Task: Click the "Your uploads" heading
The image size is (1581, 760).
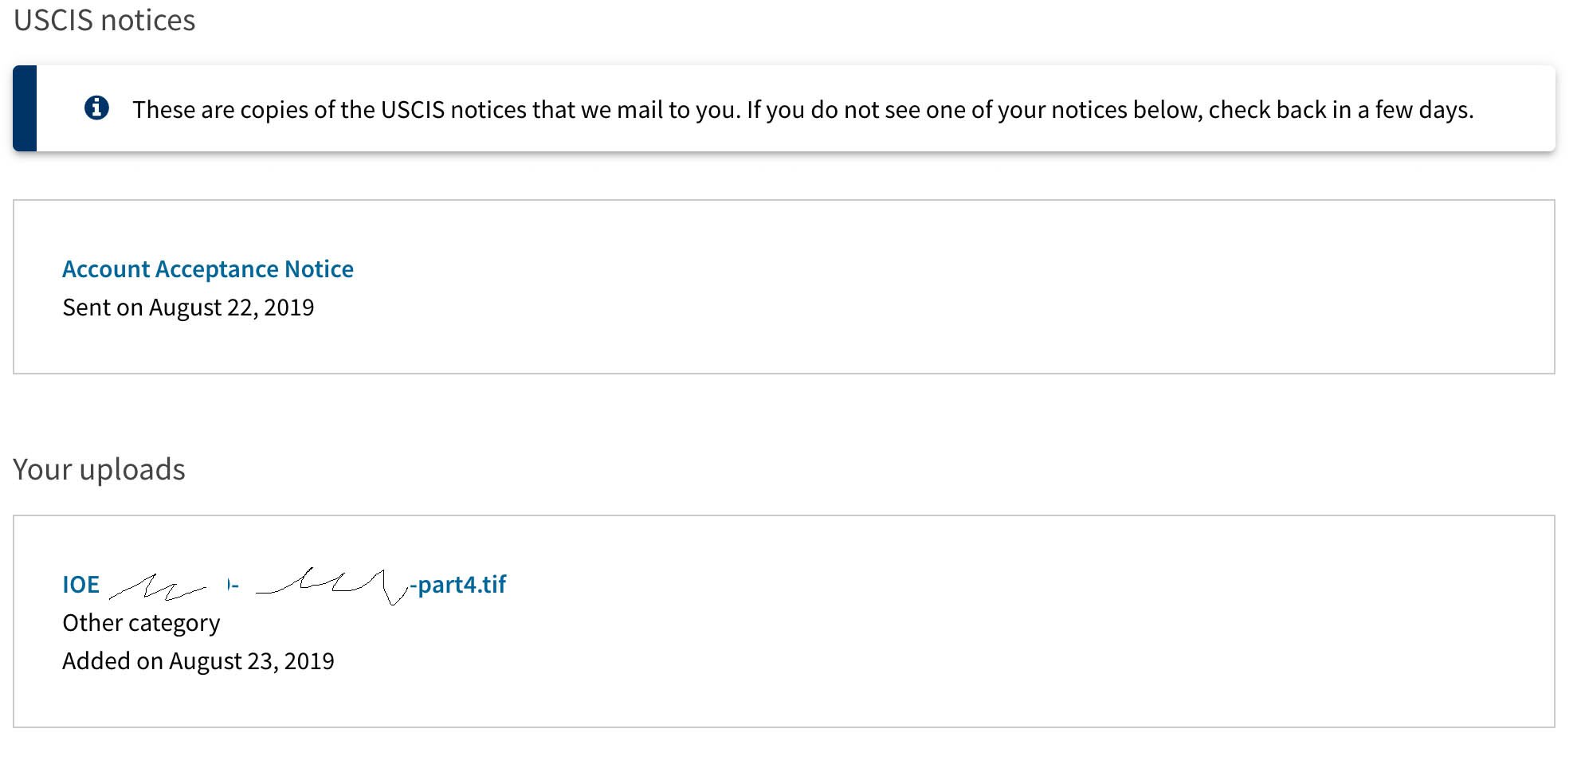Action: coord(100,469)
